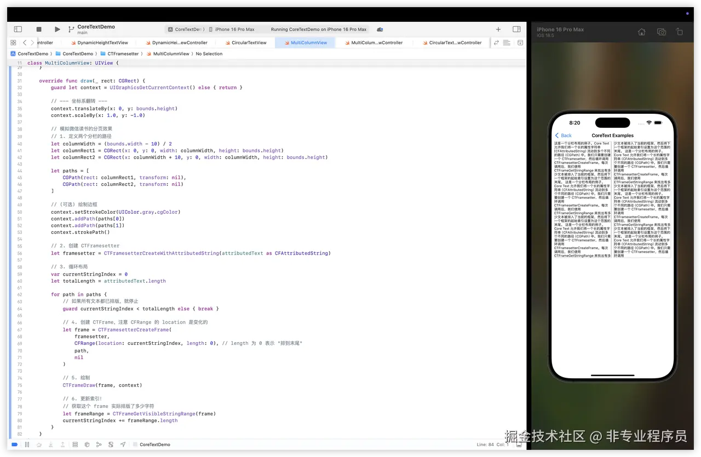The image size is (701, 457).
Task: Click the MultiColumnView file breadcrumb
Action: point(168,54)
